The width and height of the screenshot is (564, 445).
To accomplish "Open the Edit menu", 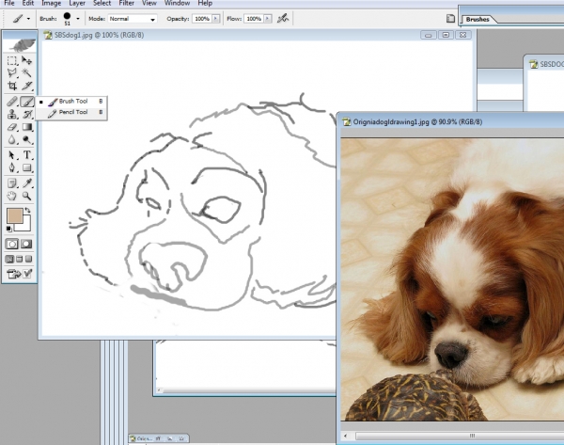I will click(27, 3).
